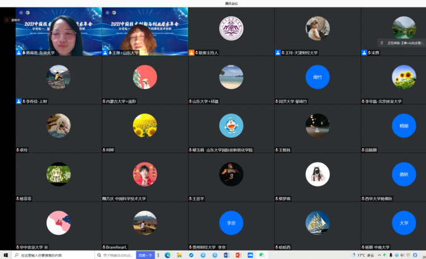This screenshot has width=426, height=259.
Task: Click the Doraemon avatar of 郁玉娟
Action: point(231,126)
